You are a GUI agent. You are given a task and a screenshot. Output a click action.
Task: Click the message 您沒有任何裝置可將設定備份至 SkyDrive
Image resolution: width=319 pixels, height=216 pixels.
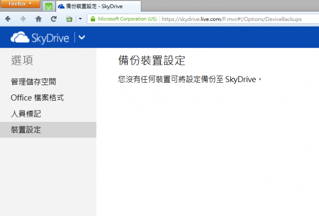[x=190, y=79]
